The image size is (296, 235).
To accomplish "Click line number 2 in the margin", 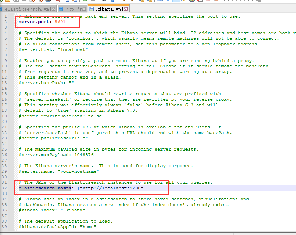I will (x=5, y=22).
